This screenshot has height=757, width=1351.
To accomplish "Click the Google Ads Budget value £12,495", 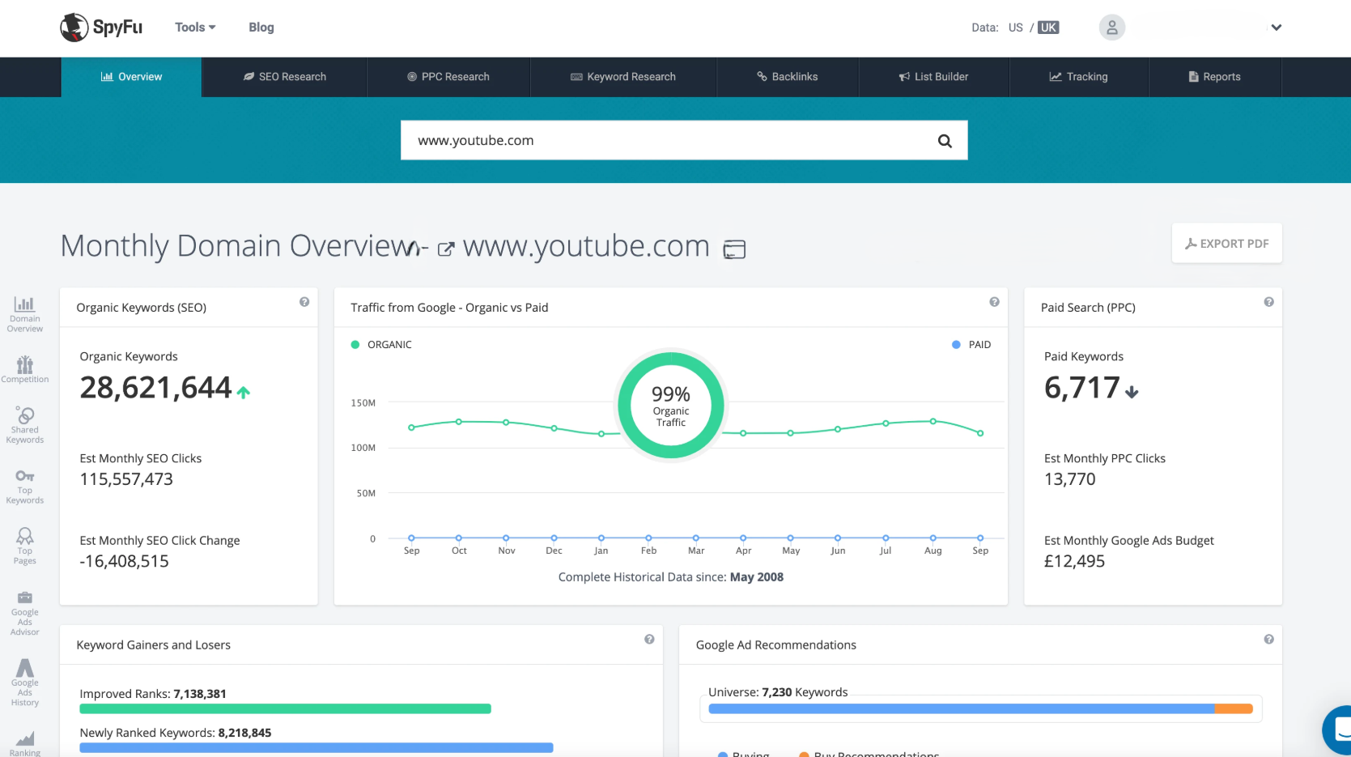I will (1074, 561).
